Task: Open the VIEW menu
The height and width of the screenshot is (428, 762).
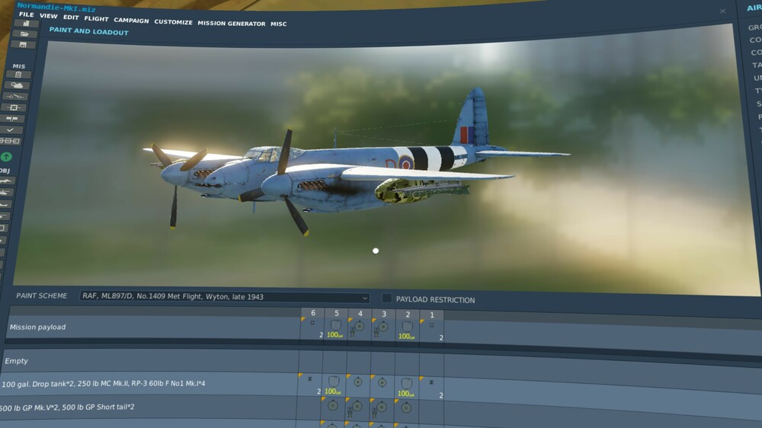Action: (49, 16)
